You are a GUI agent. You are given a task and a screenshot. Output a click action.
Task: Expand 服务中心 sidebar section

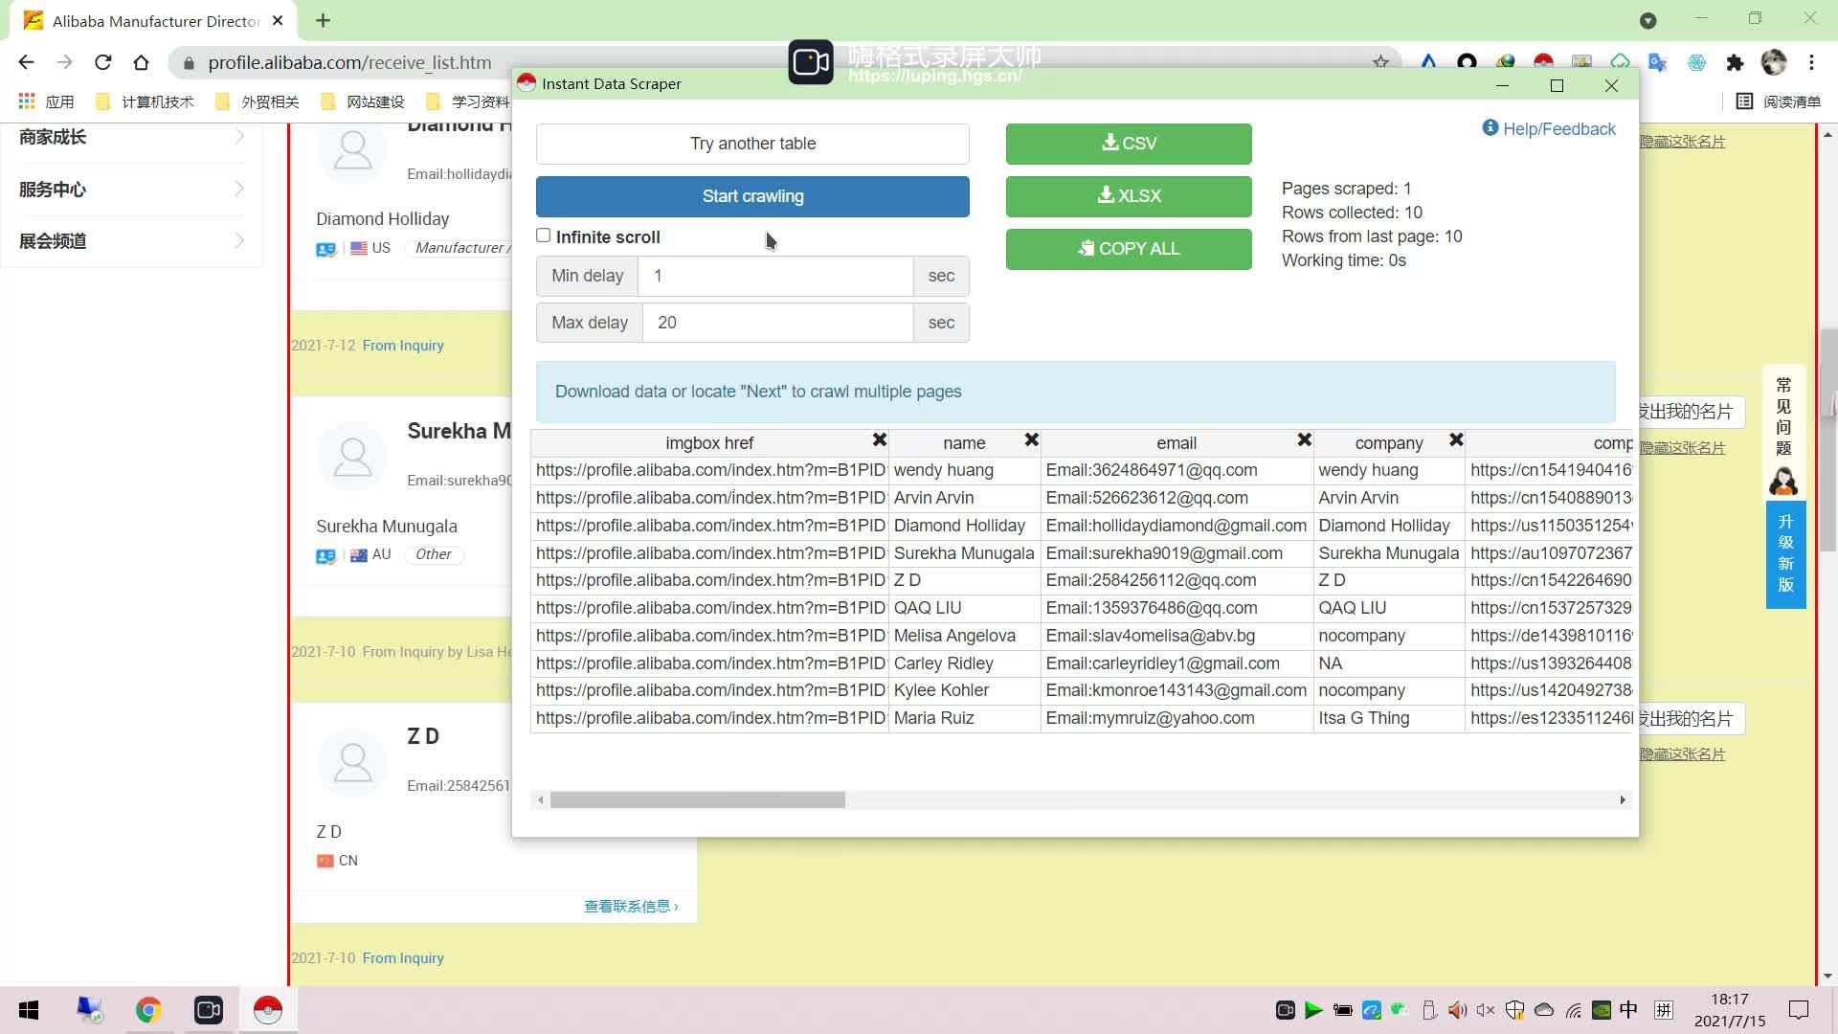[131, 190]
